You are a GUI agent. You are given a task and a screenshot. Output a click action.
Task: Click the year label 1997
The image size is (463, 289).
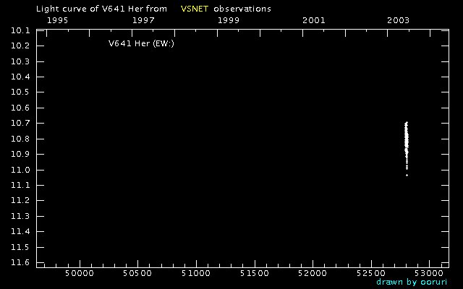[143, 20]
